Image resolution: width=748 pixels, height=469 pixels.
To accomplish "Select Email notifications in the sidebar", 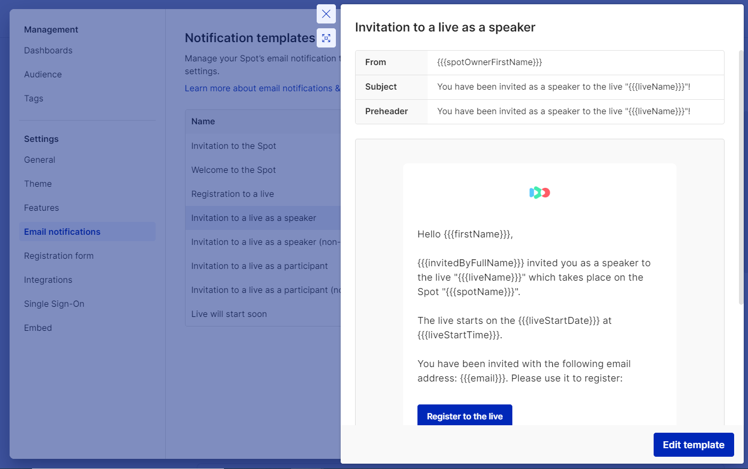I will (x=62, y=232).
